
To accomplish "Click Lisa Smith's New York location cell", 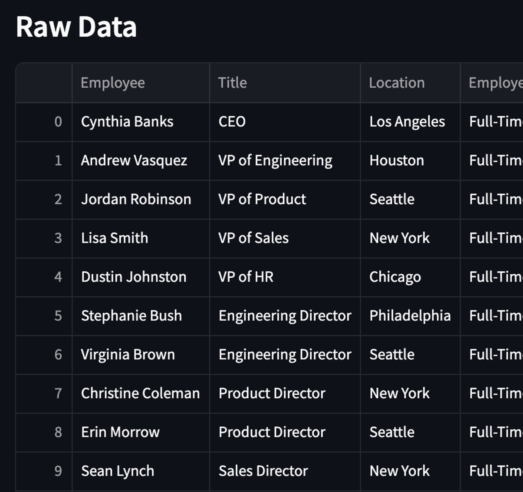I will [399, 238].
